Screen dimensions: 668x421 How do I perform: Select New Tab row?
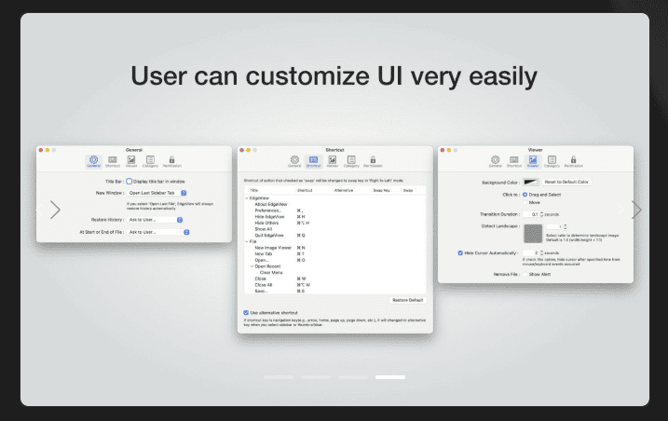[x=334, y=254]
